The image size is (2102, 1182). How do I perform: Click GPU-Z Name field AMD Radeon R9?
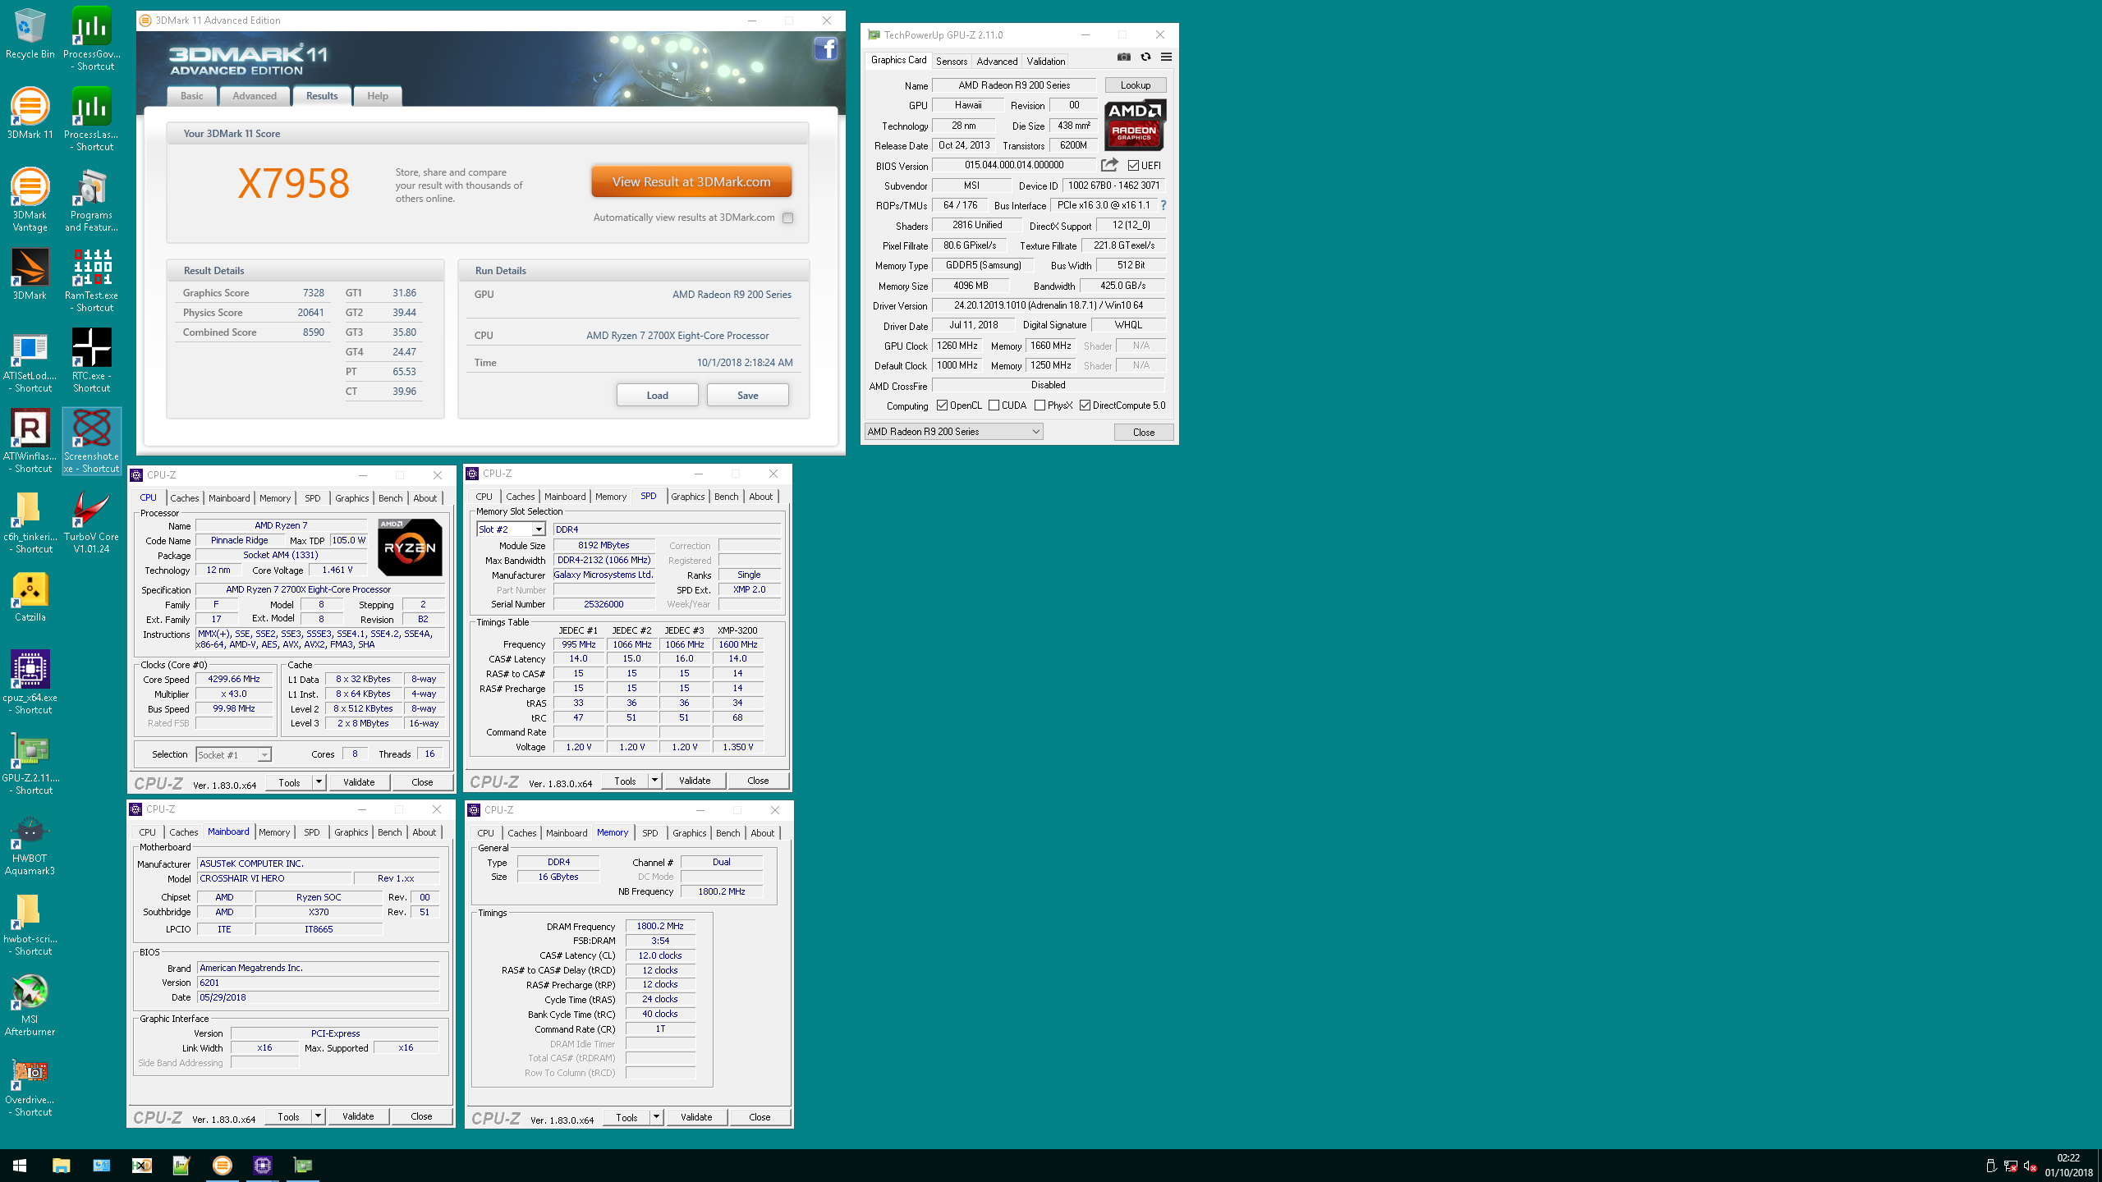point(1014,85)
